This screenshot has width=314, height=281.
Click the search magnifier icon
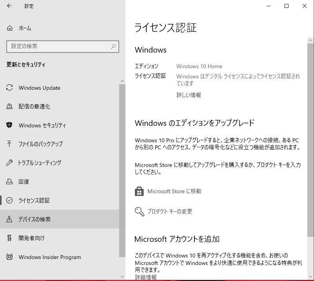click(x=113, y=47)
